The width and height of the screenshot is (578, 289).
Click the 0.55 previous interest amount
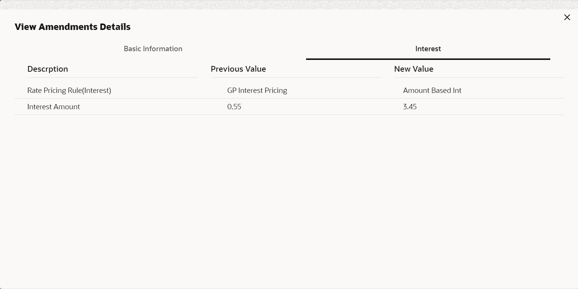point(234,107)
